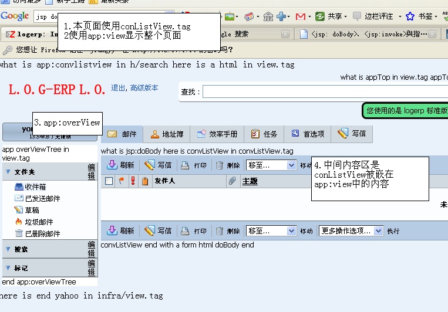
Task: Click the Google logo in toolbar
Action: (x=15, y=16)
